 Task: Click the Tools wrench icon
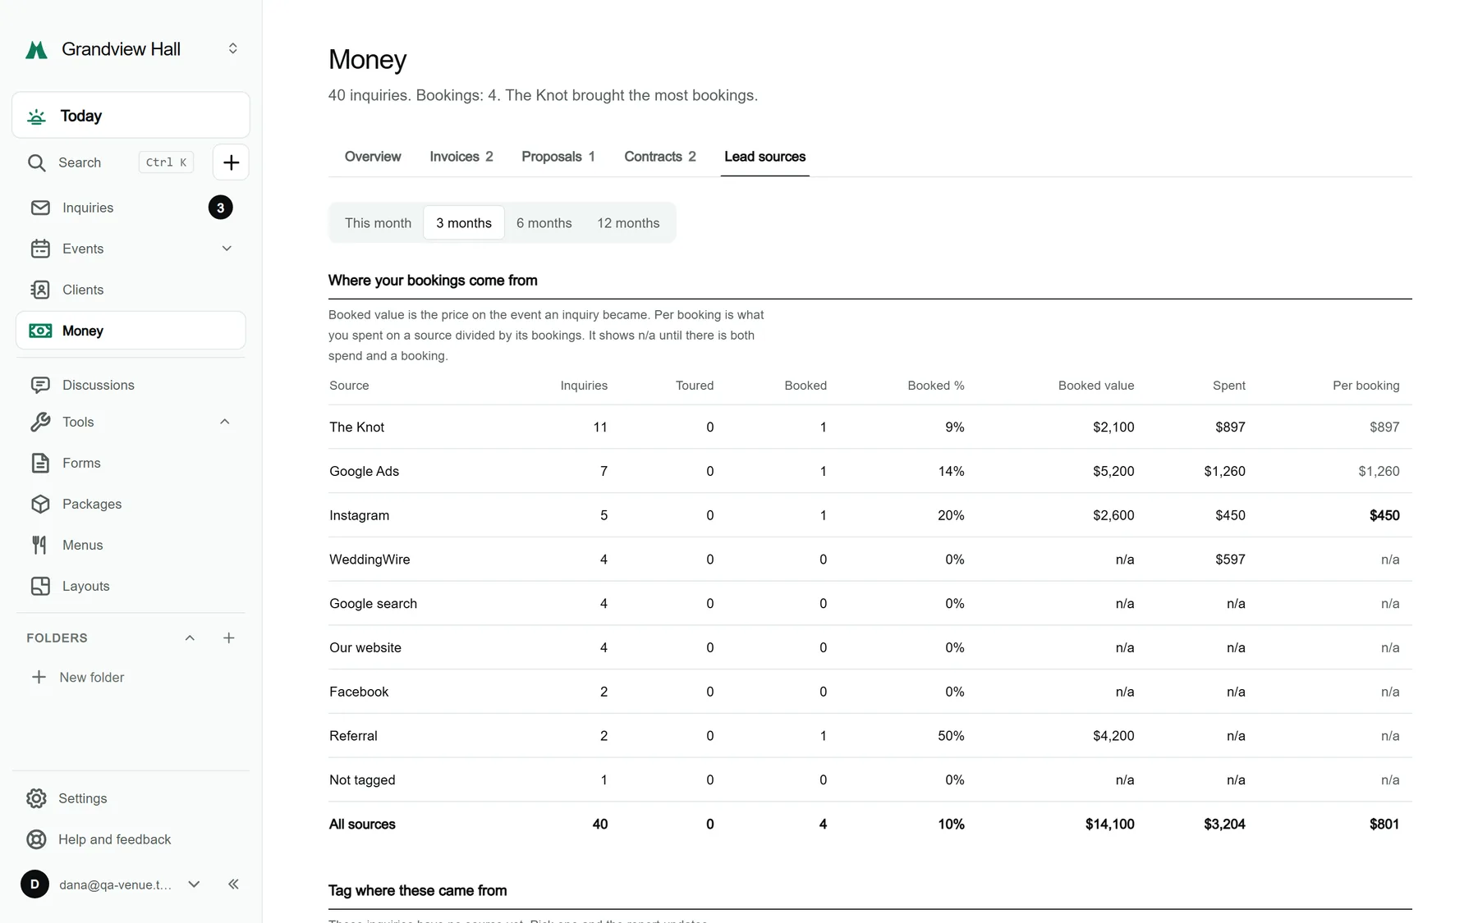40,422
